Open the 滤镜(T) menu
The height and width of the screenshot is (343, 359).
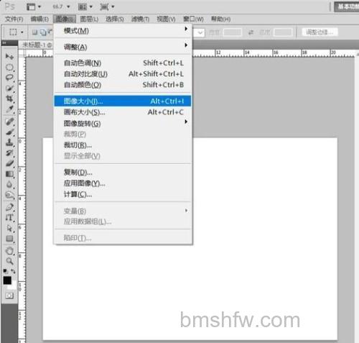[141, 19]
